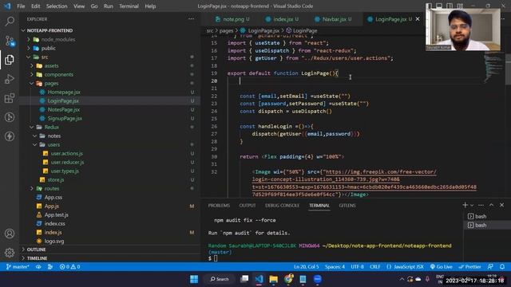
Task: Open Zoom app from taskbar
Action: coord(318,279)
